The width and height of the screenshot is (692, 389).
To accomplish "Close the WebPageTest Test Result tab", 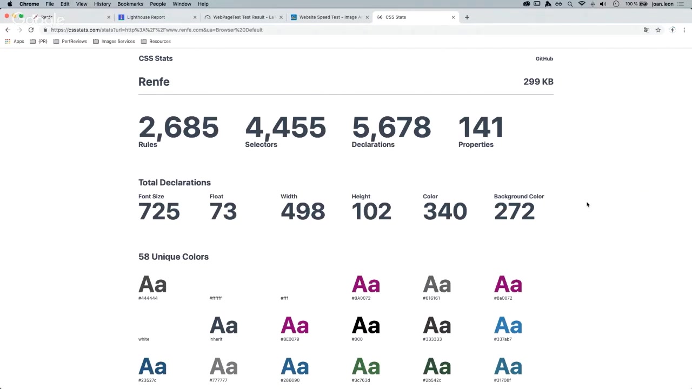I will (x=281, y=17).
